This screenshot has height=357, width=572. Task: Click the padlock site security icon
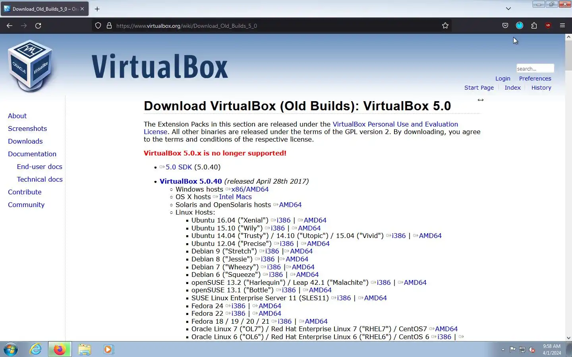[x=109, y=25]
